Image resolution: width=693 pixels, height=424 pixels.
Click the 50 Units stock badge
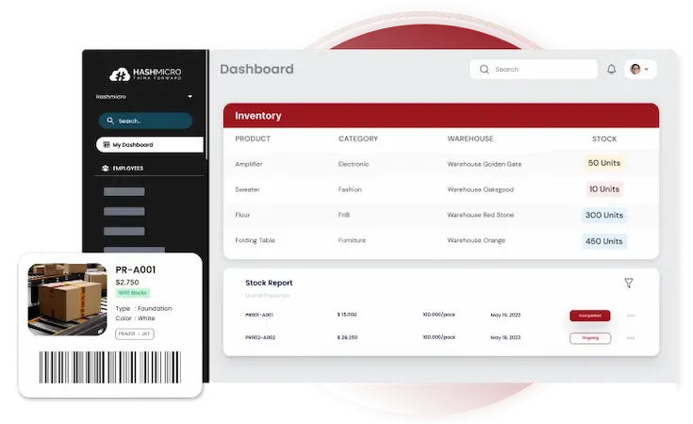click(x=604, y=163)
